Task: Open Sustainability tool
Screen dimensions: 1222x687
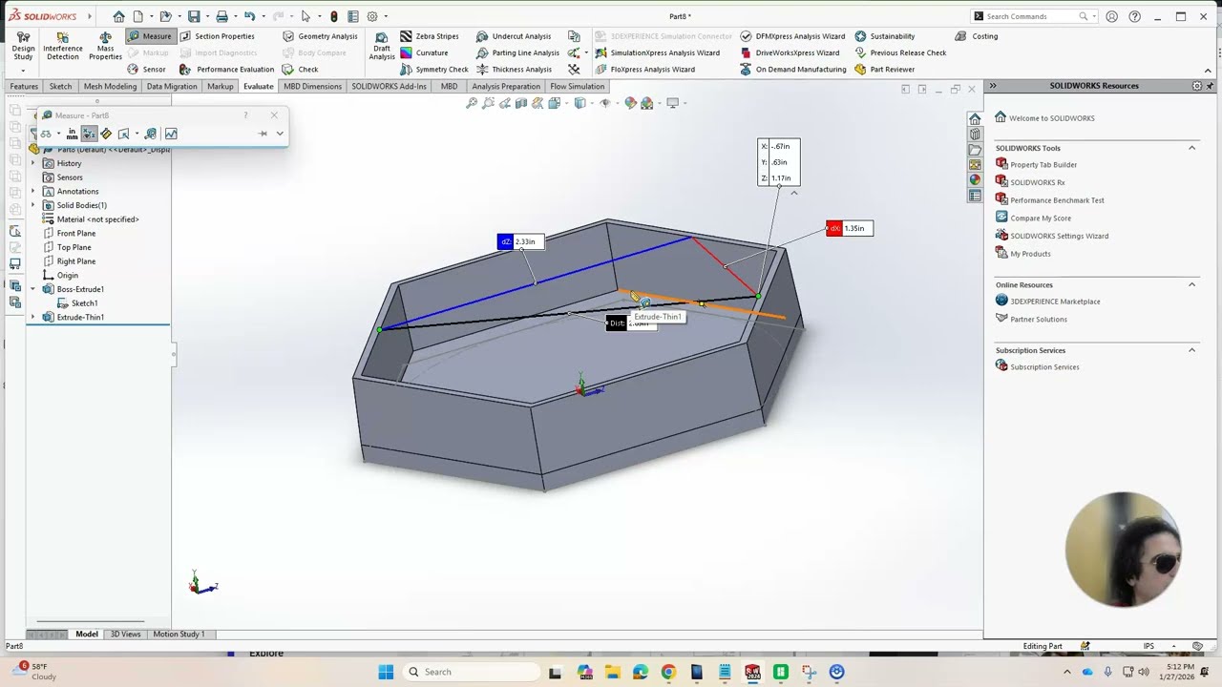Action: pyautogui.click(x=884, y=36)
